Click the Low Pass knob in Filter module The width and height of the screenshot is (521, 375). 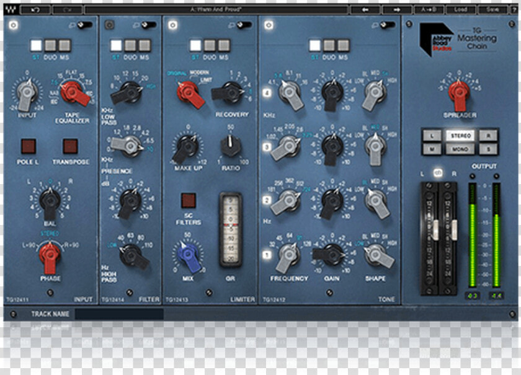(128, 92)
